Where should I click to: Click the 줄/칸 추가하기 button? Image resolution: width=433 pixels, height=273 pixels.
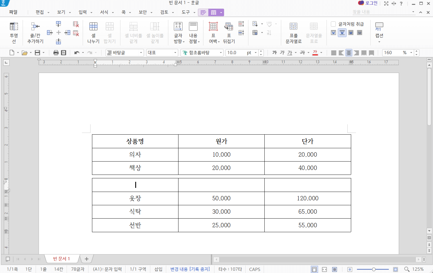(35, 32)
